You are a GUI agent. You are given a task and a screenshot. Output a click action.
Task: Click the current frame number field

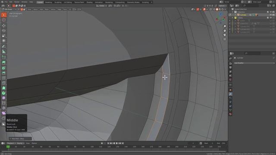click(193, 143)
